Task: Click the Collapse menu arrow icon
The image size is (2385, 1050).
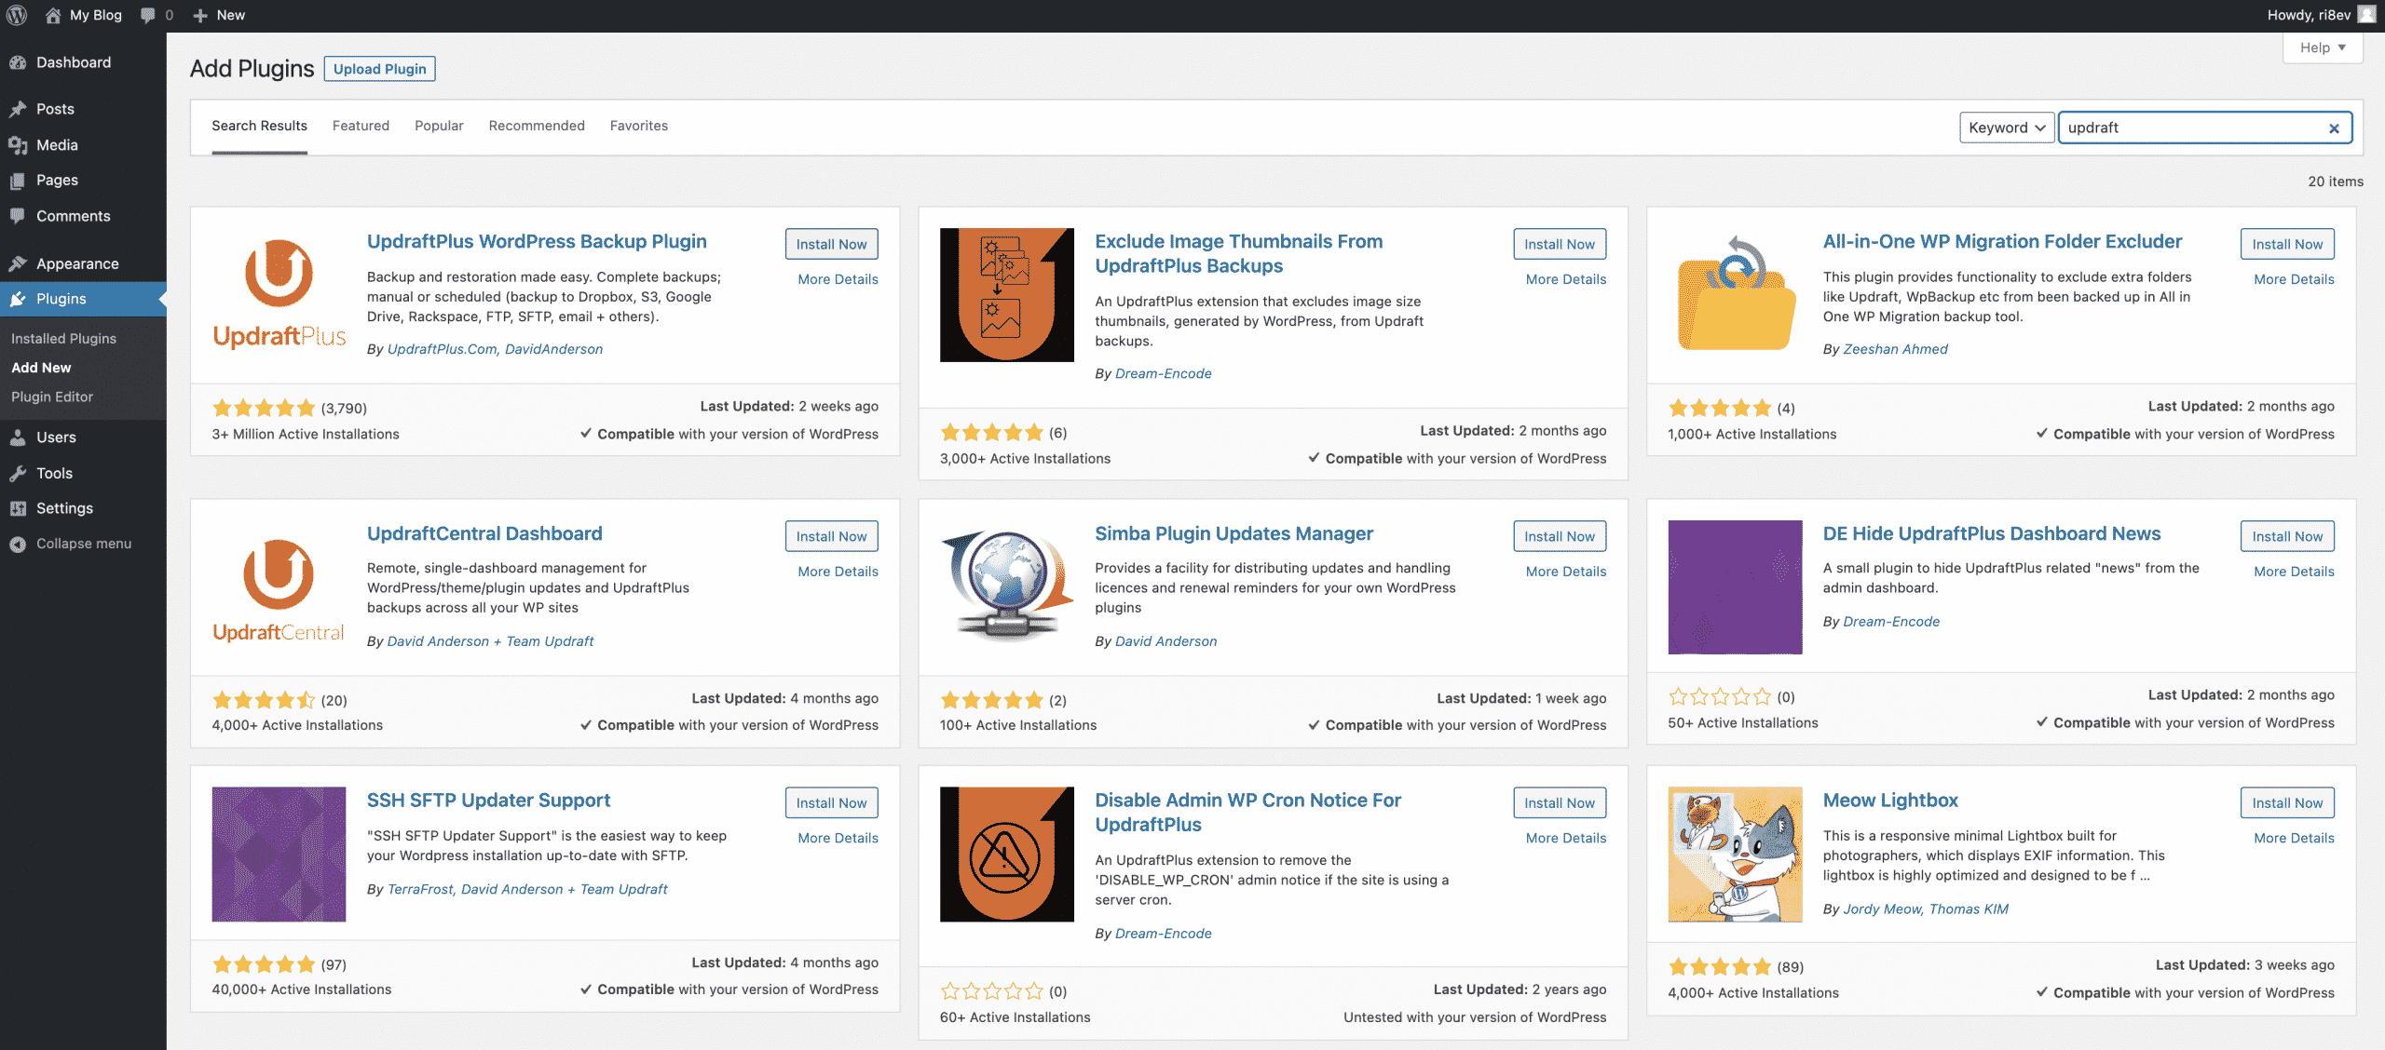Action: click(18, 544)
